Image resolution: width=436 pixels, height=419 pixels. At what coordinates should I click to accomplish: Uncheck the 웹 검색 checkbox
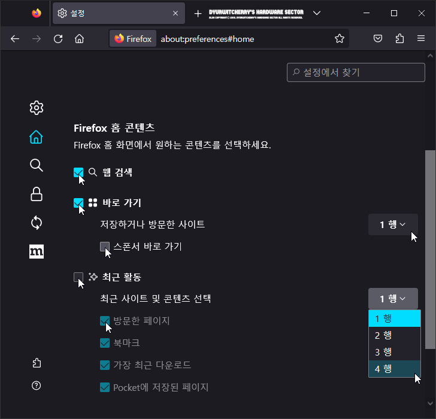click(78, 172)
